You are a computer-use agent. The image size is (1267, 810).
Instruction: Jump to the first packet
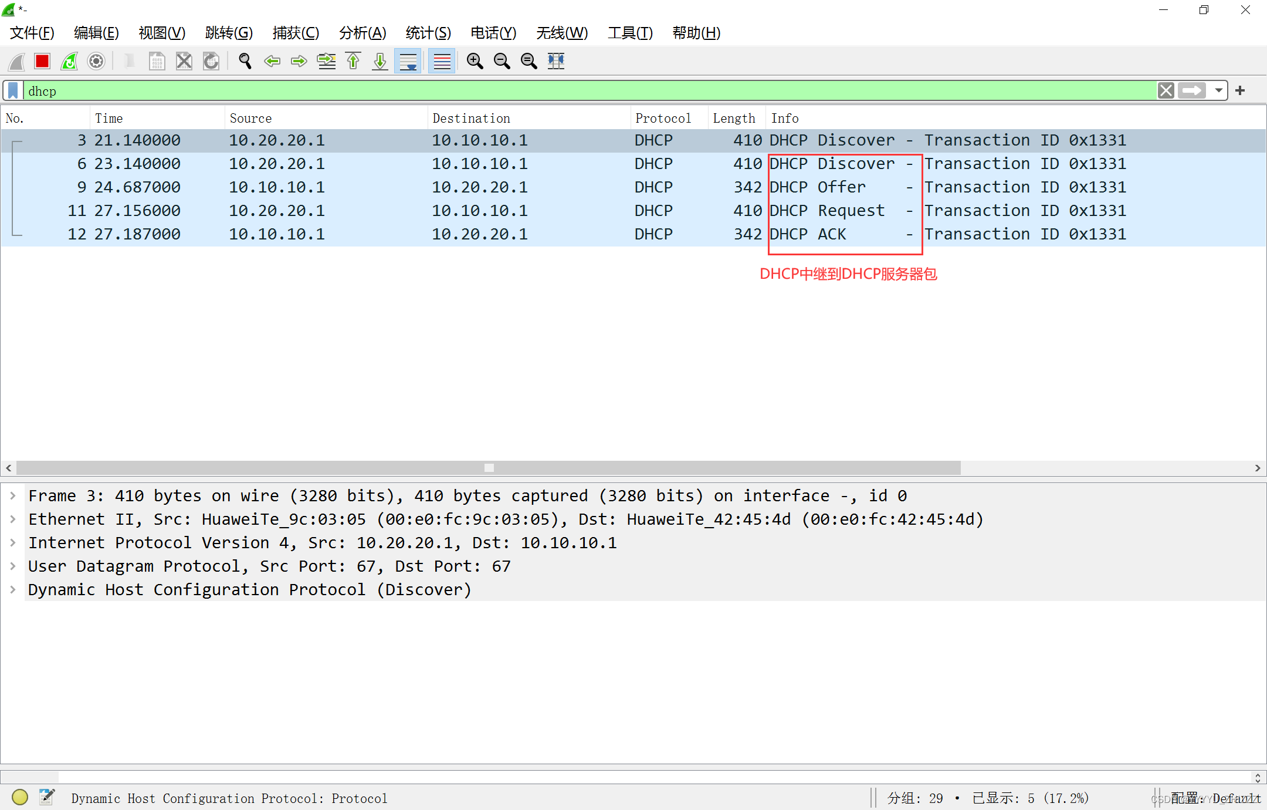[353, 61]
